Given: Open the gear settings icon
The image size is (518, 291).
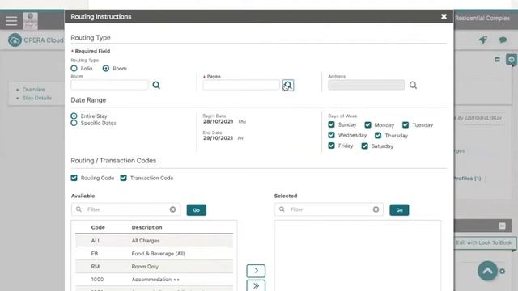Looking at the screenshot, I should pyautogui.click(x=503, y=272).
